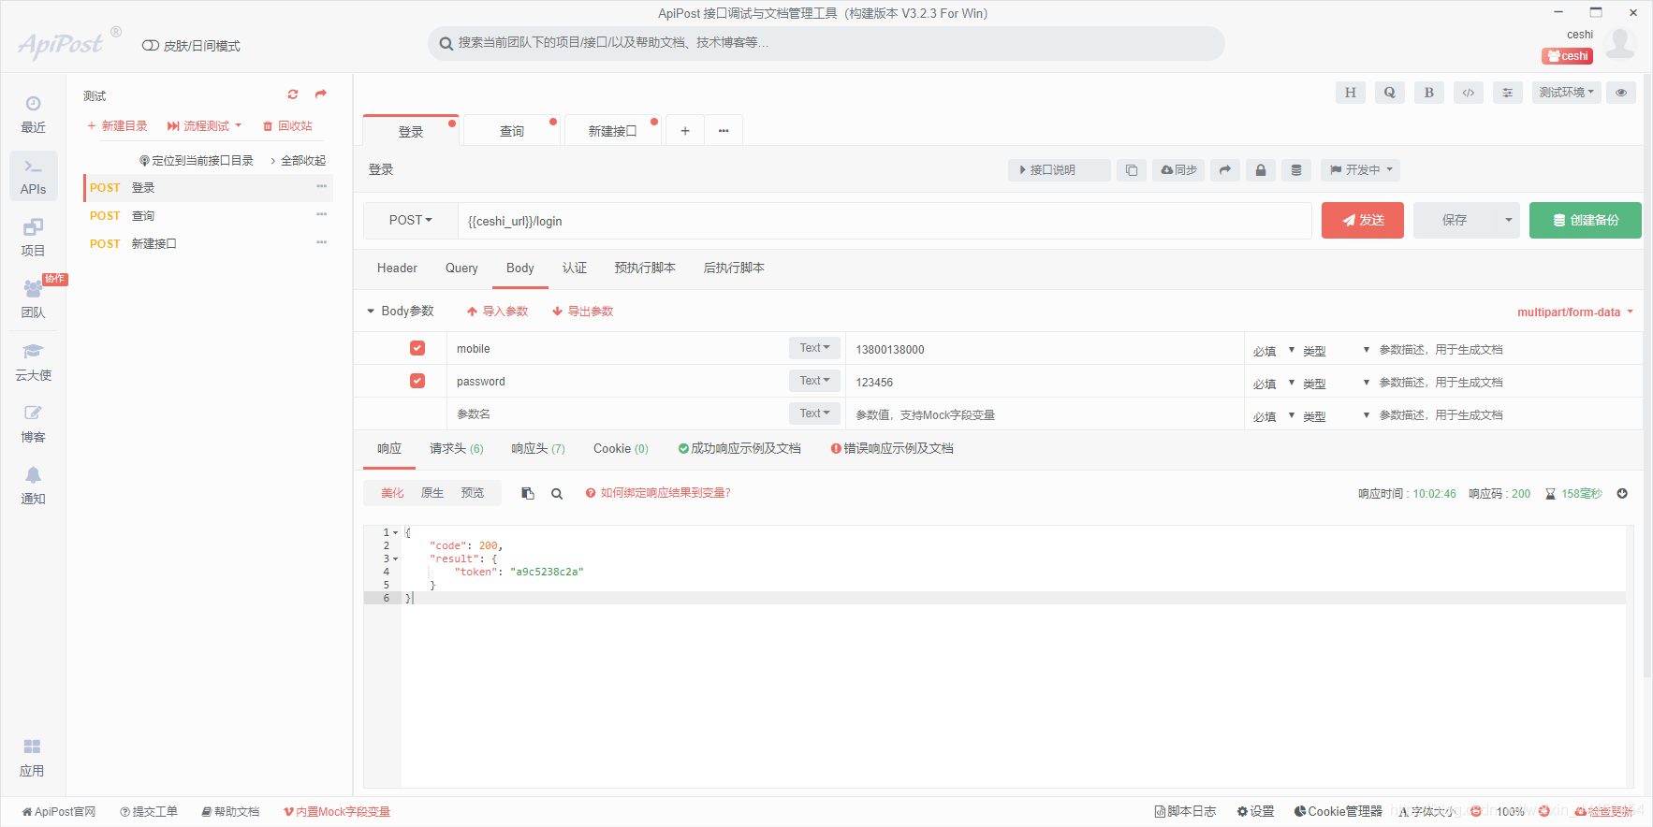1653x827 pixels.
Task: Focus the global search box
Action: 826,43
